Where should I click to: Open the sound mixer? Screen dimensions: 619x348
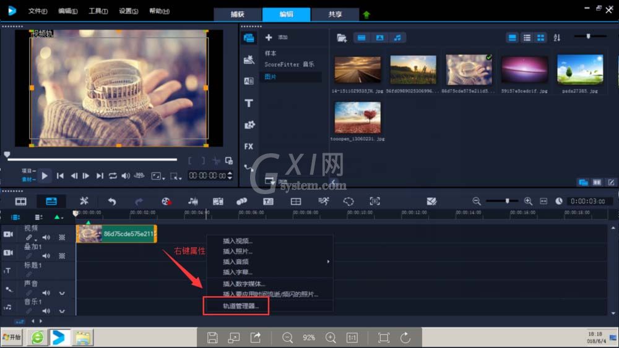(193, 202)
